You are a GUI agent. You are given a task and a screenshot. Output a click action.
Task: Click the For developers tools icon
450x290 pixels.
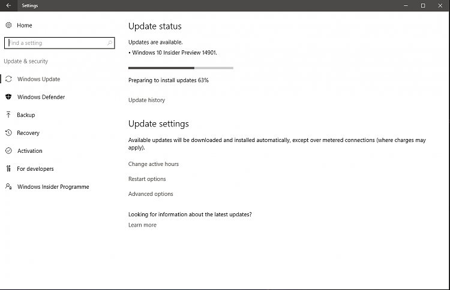(8, 168)
